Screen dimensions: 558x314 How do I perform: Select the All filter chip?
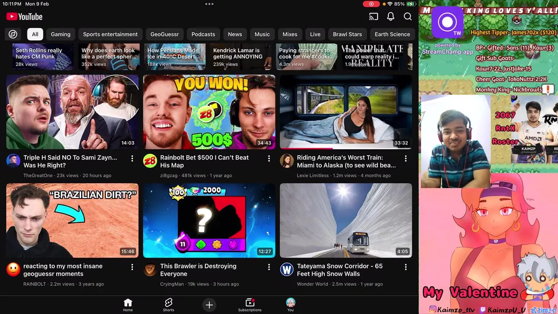(35, 34)
